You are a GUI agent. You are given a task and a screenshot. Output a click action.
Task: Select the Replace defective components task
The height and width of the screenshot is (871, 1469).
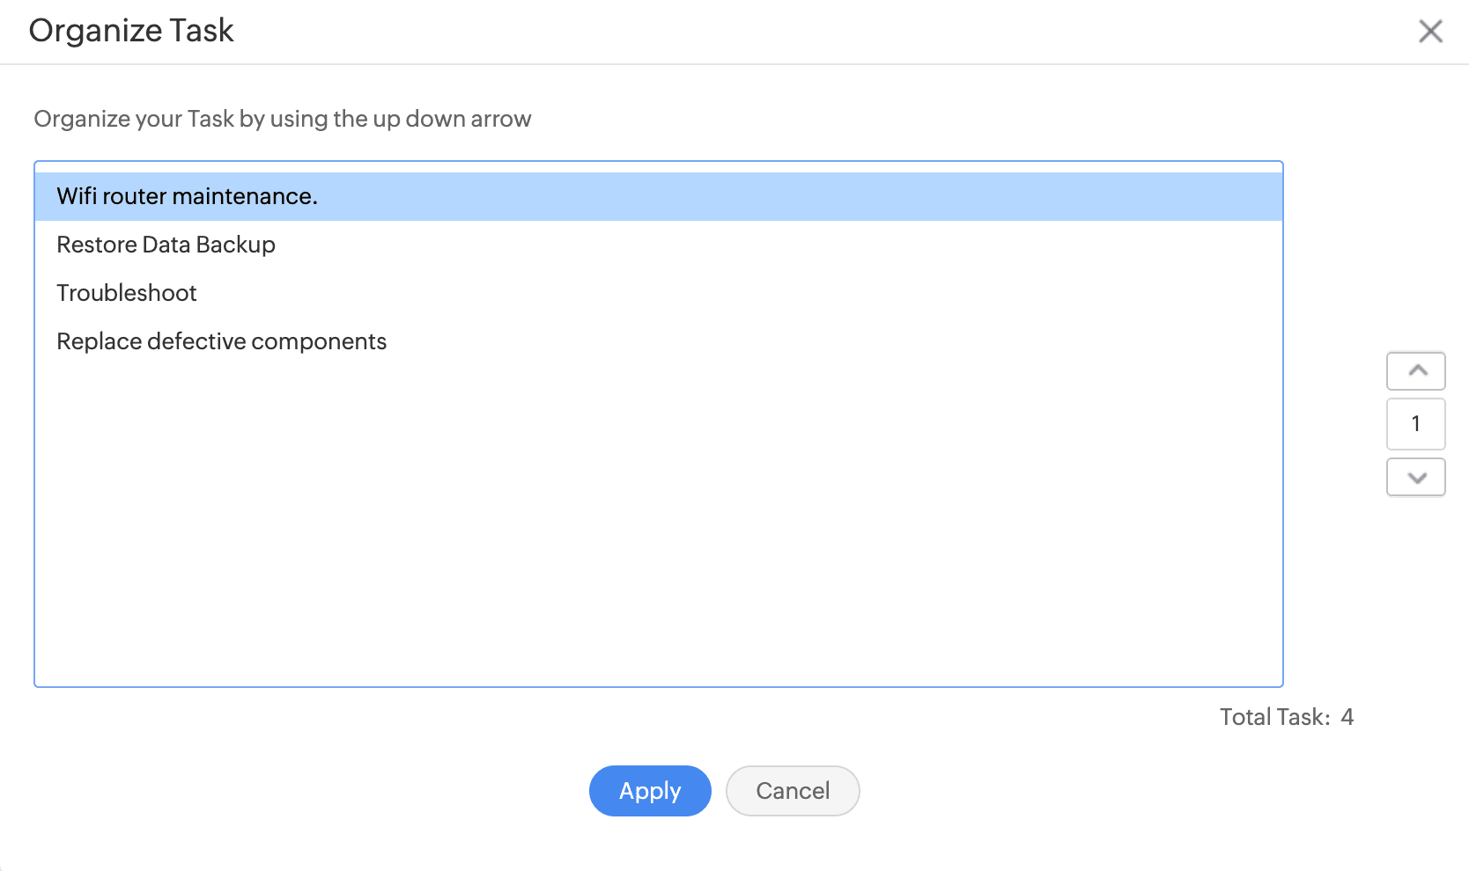[222, 341]
